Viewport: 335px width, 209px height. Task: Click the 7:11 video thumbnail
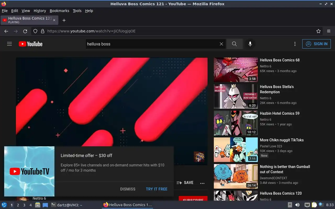tap(236, 150)
